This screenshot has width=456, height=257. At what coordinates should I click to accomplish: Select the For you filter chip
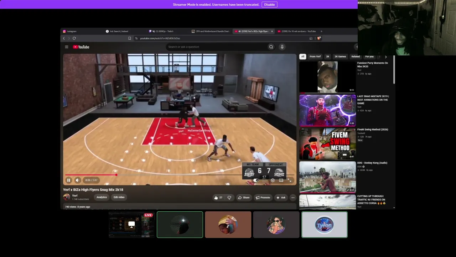(369, 56)
